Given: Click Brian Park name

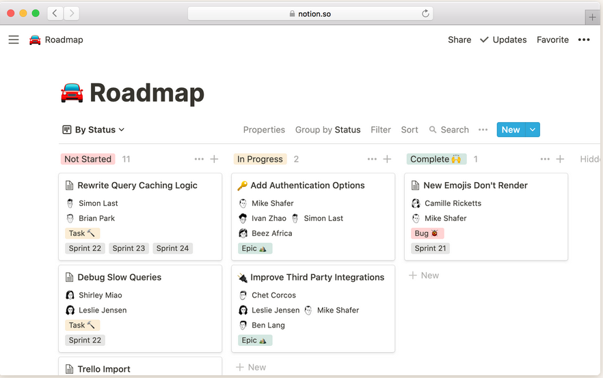Looking at the screenshot, I should 97,218.
